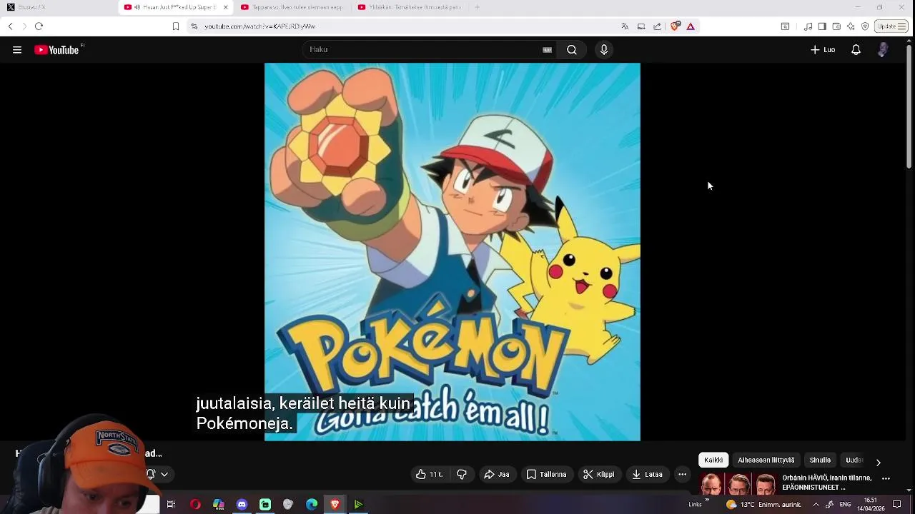Screen dimensions: 915x514
Task: Switch to the Yllääkän YouTube tab
Action: [x=409, y=7]
